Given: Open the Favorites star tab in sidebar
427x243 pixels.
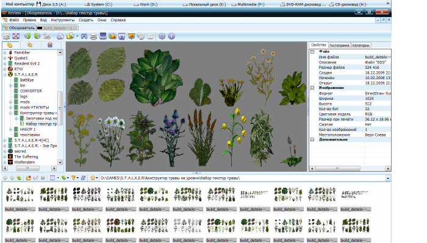Looking at the screenshot, I should 30,45.
